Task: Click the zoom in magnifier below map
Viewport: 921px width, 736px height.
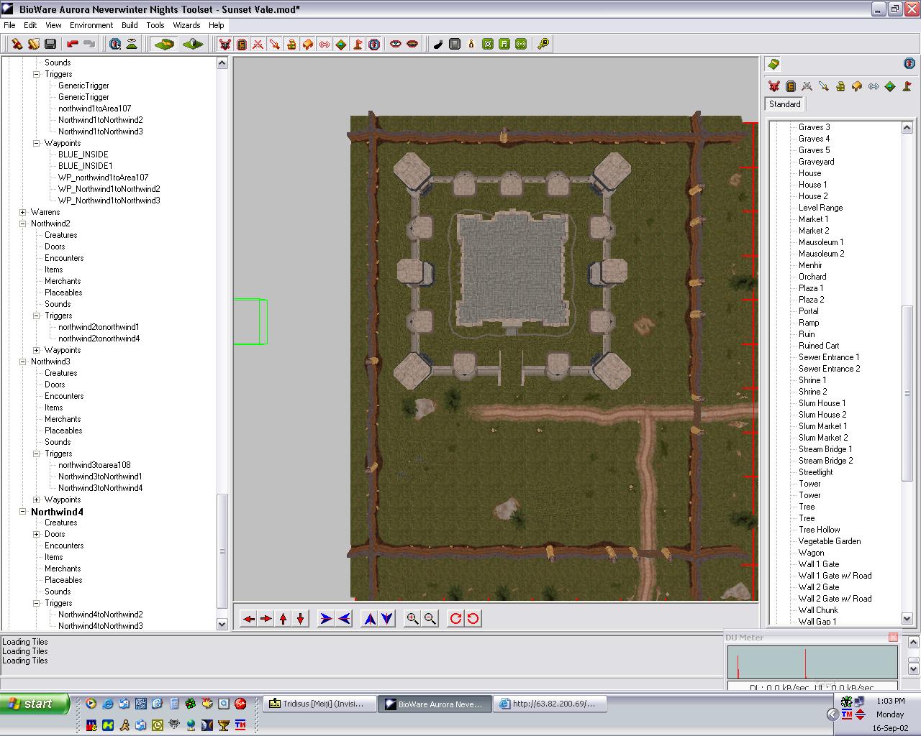Action: (412, 618)
